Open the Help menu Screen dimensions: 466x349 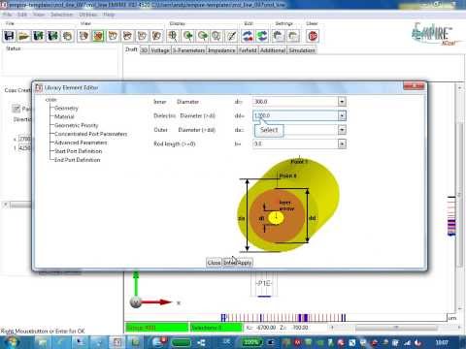pos(109,15)
